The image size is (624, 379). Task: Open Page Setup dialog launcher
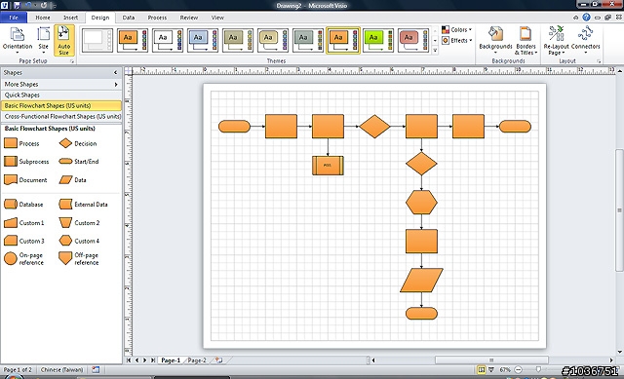pyautogui.click(x=72, y=61)
